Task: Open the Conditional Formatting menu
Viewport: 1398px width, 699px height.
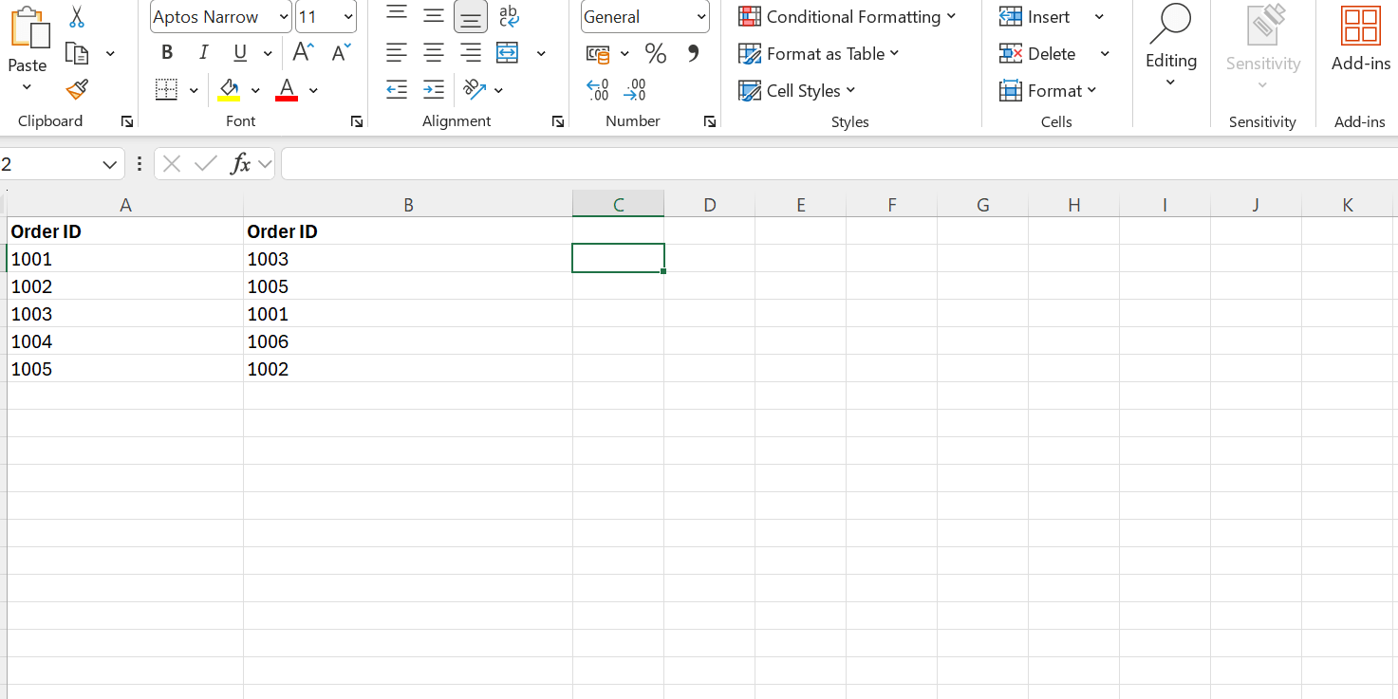Action: (848, 16)
